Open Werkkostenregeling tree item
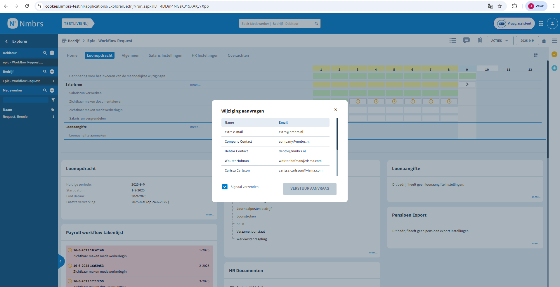560x287 pixels. pyautogui.click(x=252, y=239)
